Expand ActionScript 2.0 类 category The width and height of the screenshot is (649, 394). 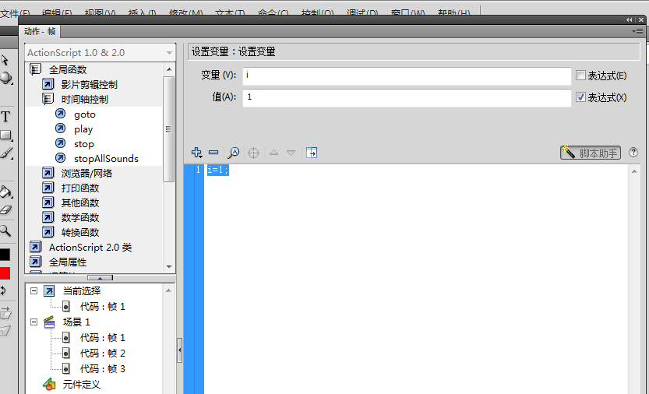click(x=36, y=247)
